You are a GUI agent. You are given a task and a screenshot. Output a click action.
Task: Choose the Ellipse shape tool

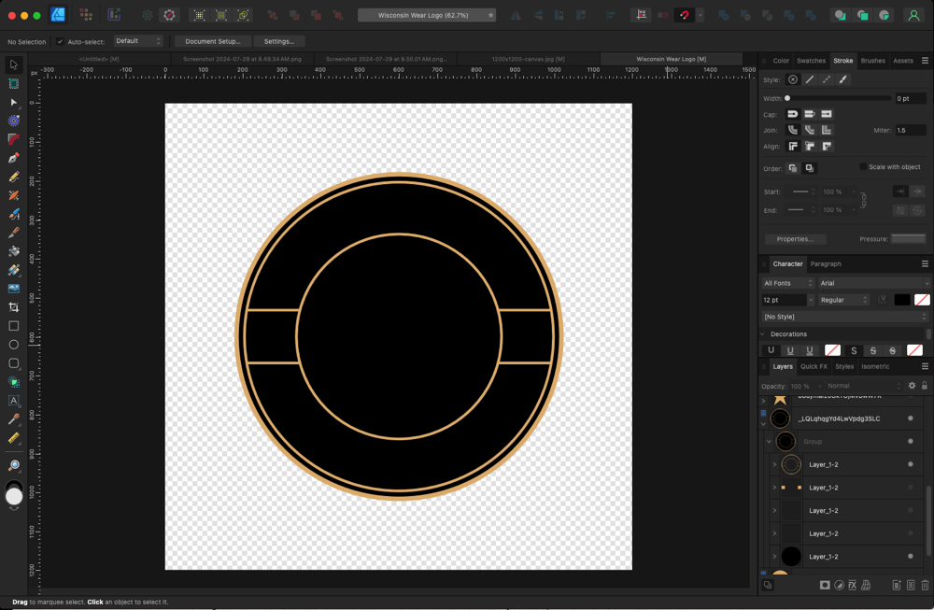point(14,345)
